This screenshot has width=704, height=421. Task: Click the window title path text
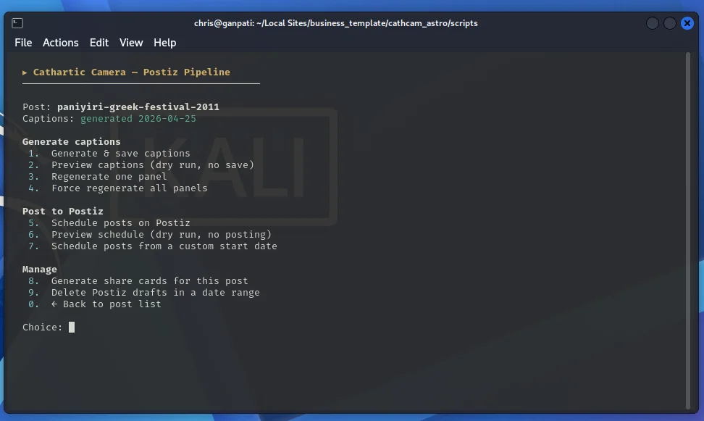(336, 23)
